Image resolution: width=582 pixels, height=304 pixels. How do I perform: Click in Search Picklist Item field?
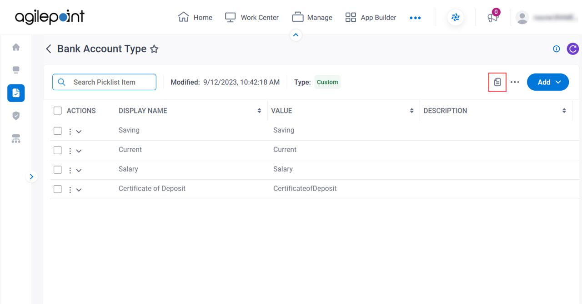click(104, 82)
